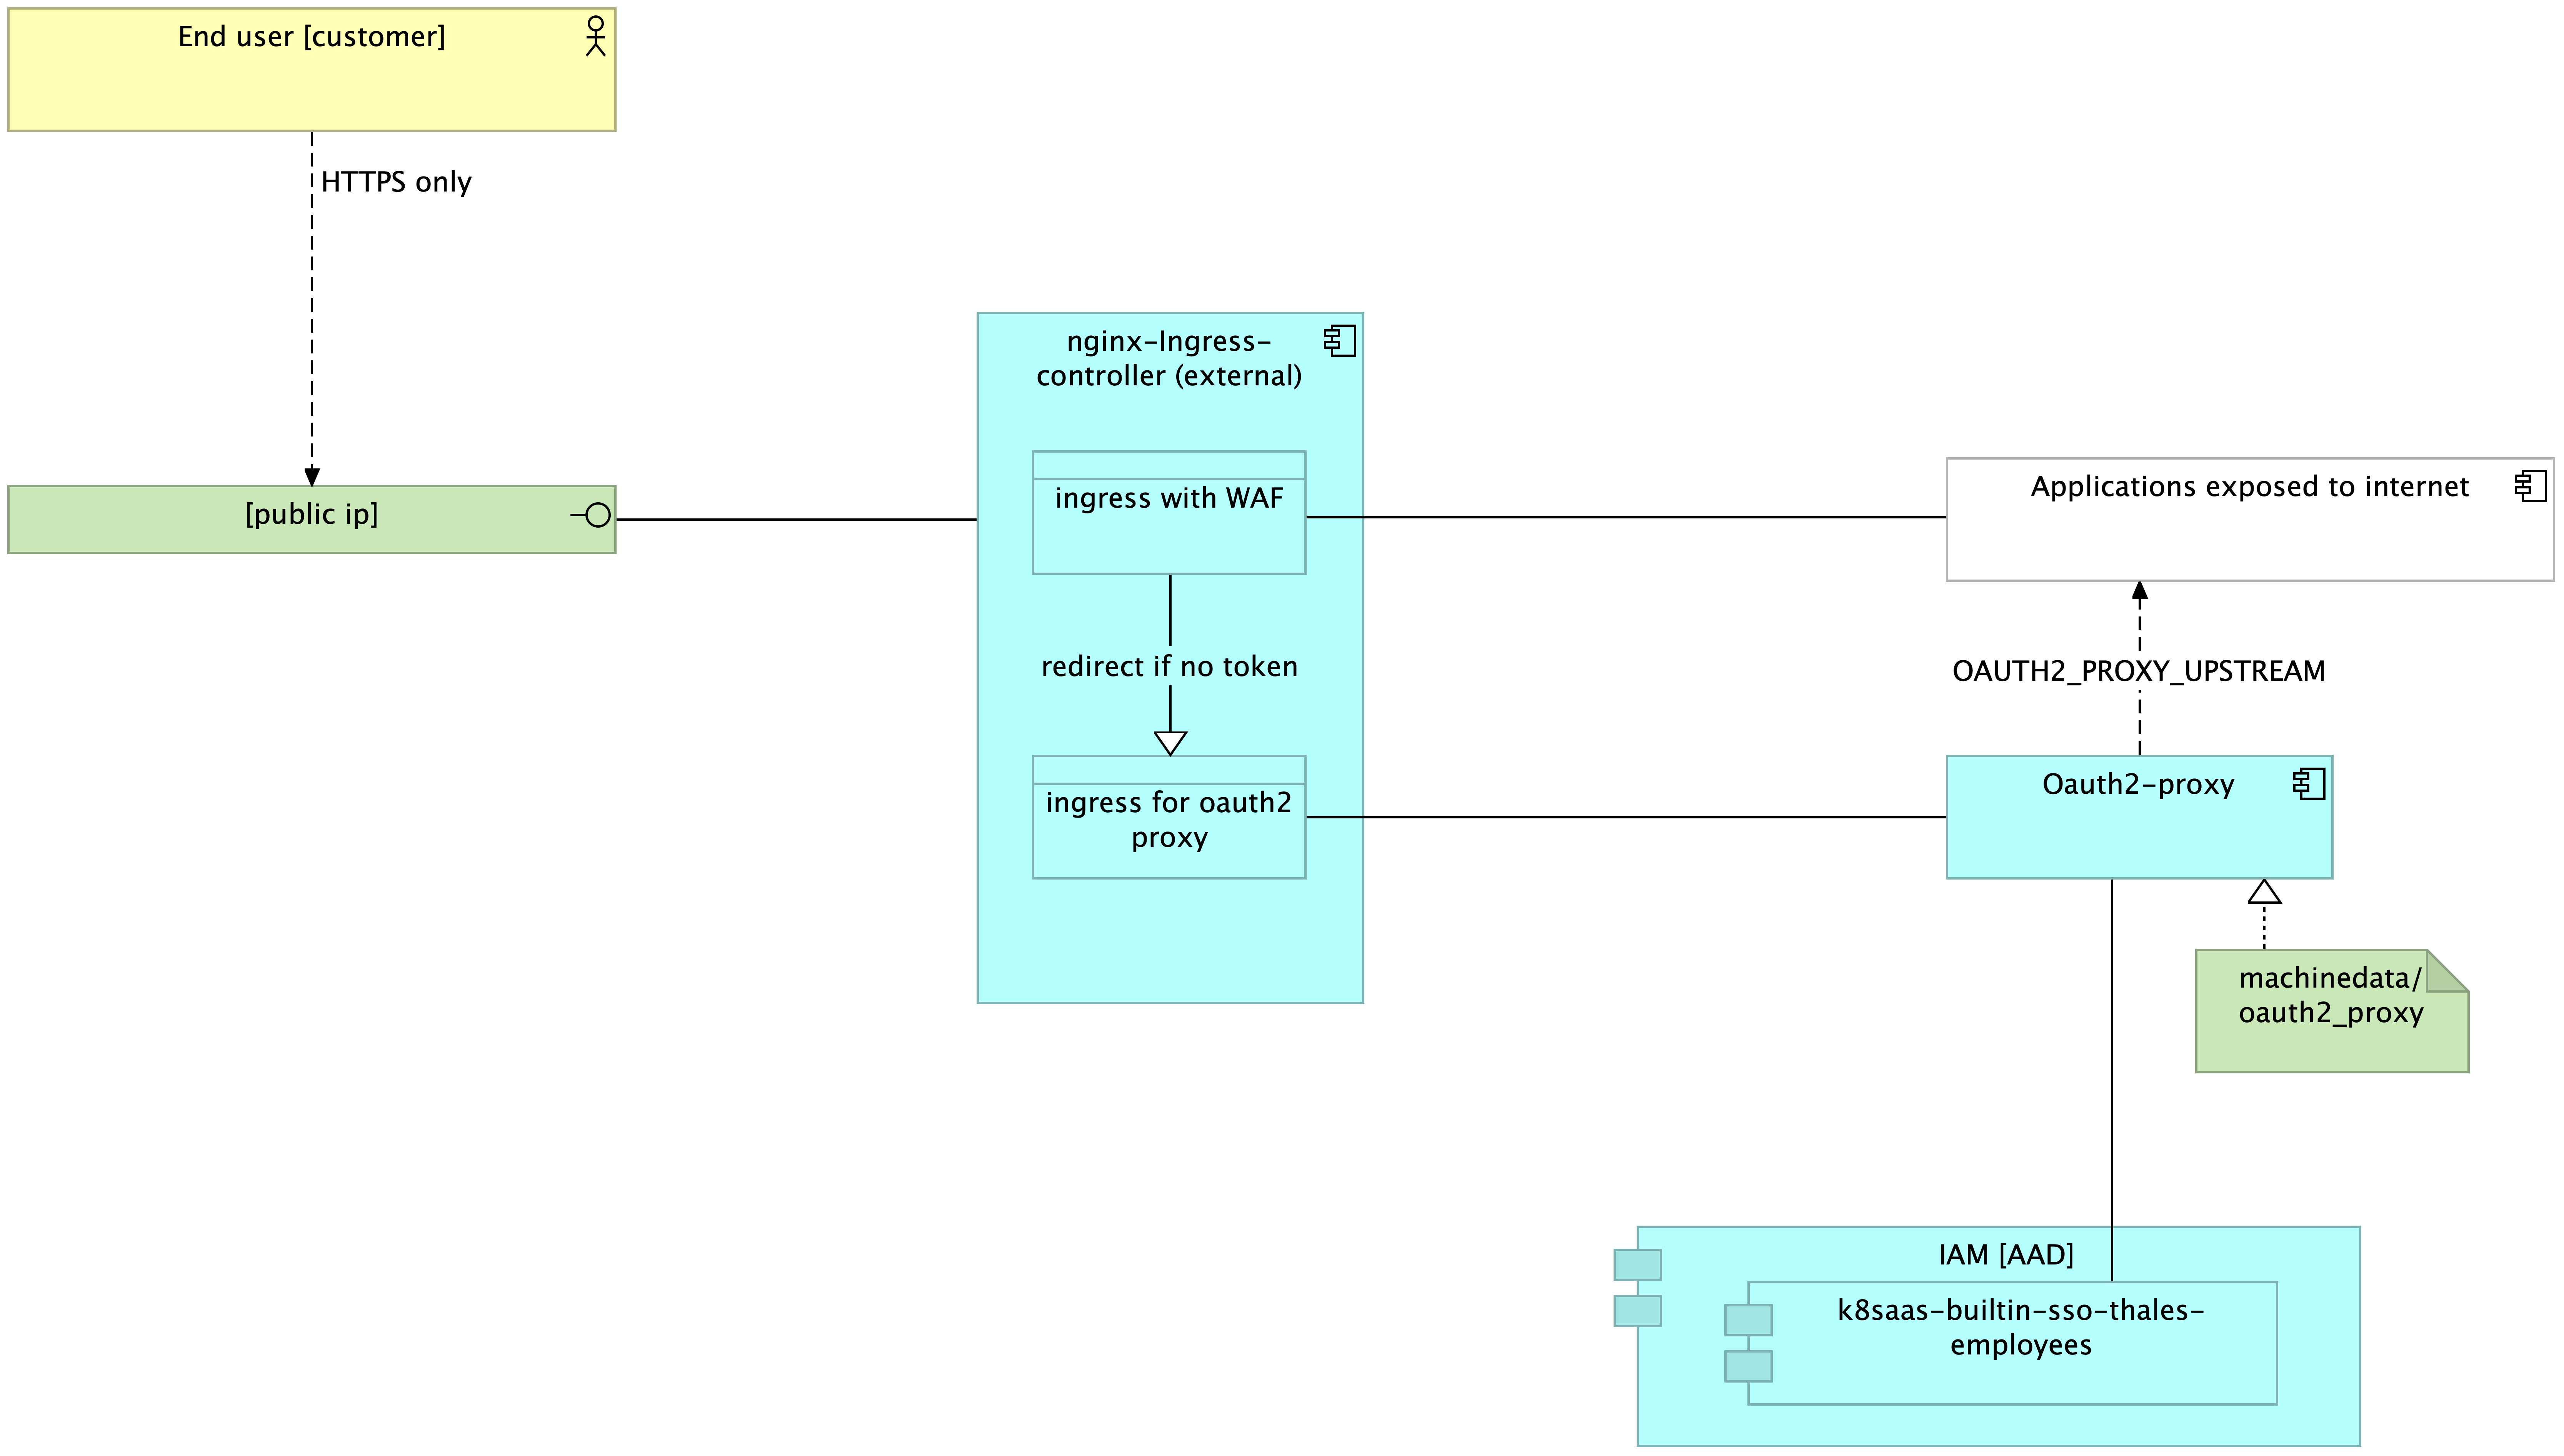The width and height of the screenshot is (2564, 1456).
Task: Click the folded corner of machinedata/oauth2_proxy artifact
Action: [x=2447, y=971]
